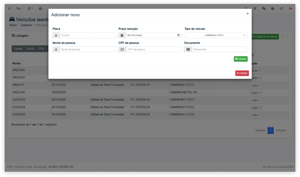Click the panel expand icon next to Cadastrar
This screenshot has width=300, height=177.
(x=282, y=37)
